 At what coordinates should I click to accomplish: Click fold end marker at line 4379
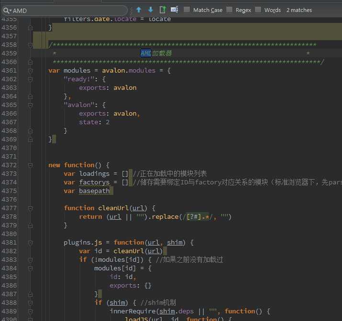pyautogui.click(x=30, y=225)
